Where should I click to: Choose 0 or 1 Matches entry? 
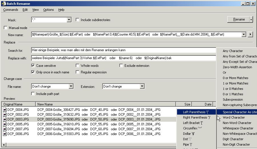tap(237, 94)
